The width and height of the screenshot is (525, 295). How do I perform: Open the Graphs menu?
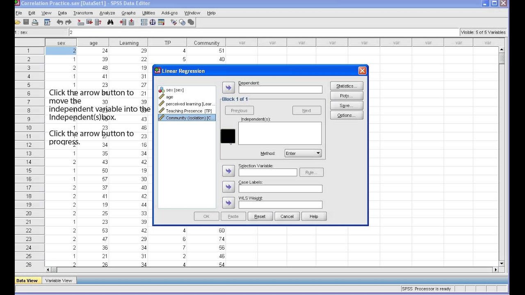coord(128,13)
